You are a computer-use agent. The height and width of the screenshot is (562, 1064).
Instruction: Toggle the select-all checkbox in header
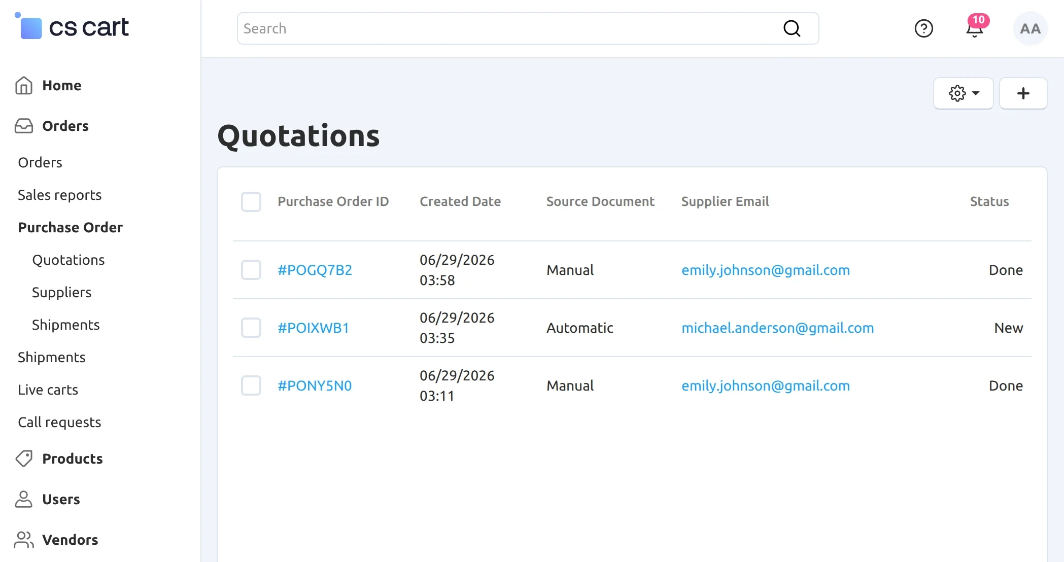click(251, 202)
